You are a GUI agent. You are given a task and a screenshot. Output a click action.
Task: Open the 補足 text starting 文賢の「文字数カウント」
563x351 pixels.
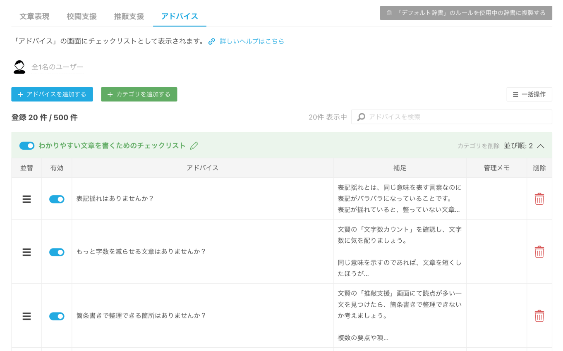[400, 252]
